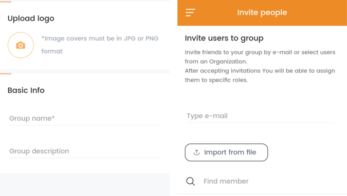This screenshot has height=196, width=347.
Task: Tap the camera icon to upload logo
Action: coord(21,45)
